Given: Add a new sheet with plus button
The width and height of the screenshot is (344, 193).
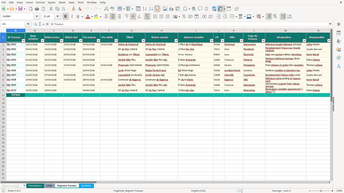Looking at the screenshot, I should [24, 186].
